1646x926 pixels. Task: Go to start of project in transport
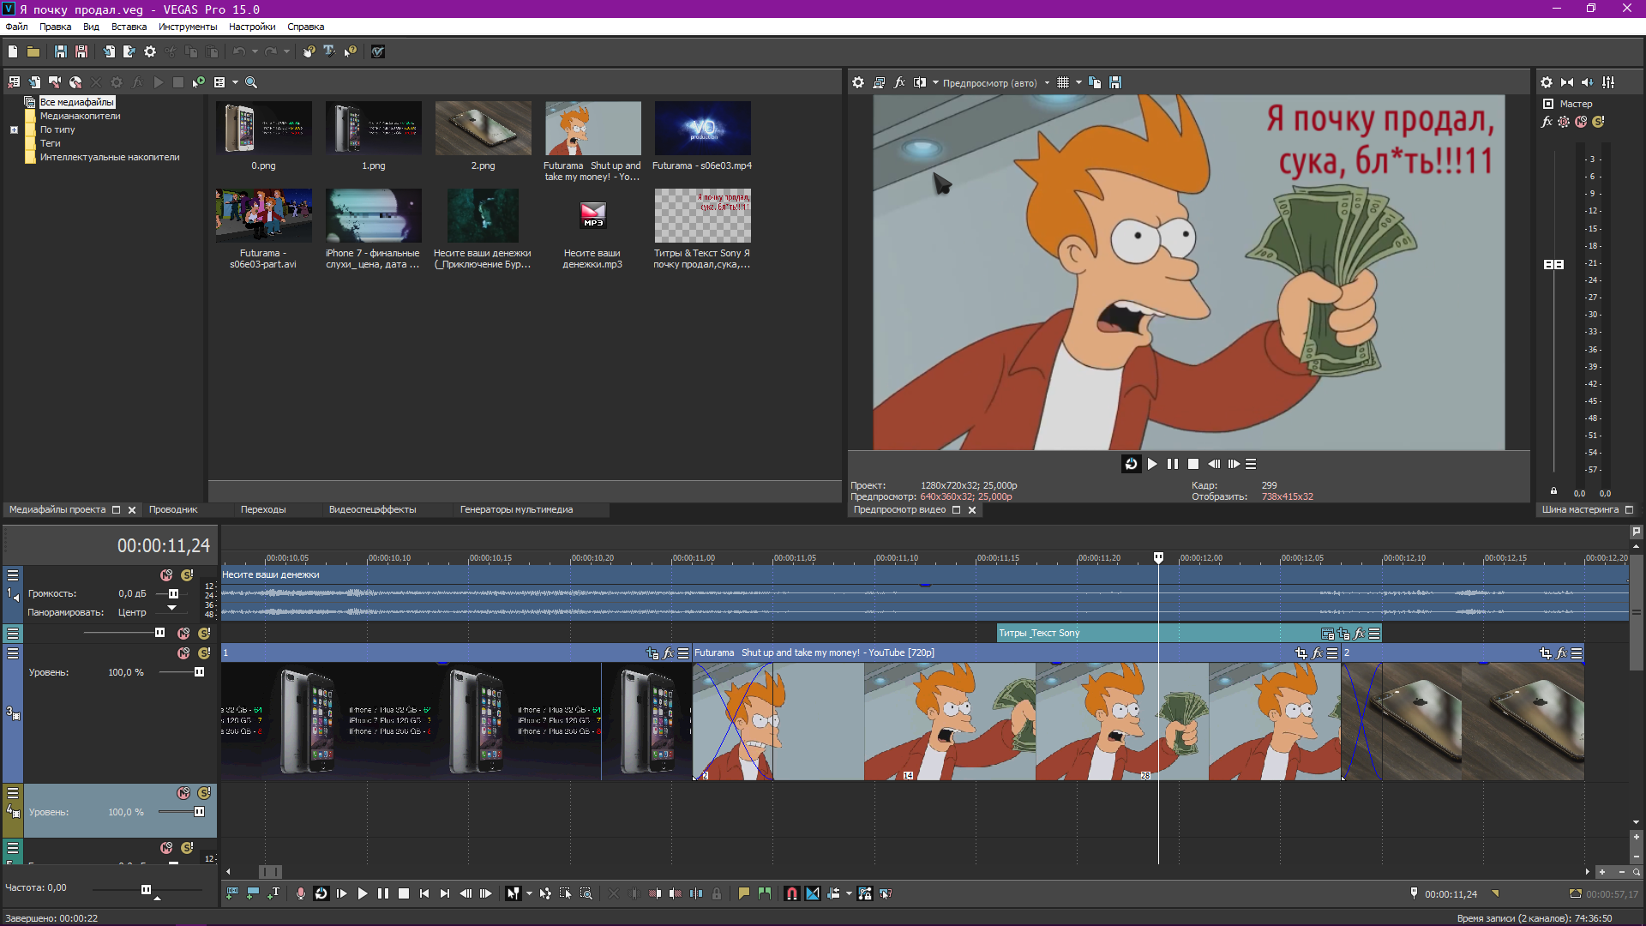point(424,893)
